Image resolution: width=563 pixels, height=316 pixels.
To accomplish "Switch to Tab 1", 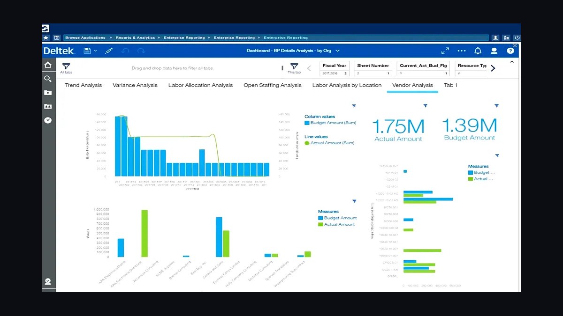I will [x=450, y=85].
